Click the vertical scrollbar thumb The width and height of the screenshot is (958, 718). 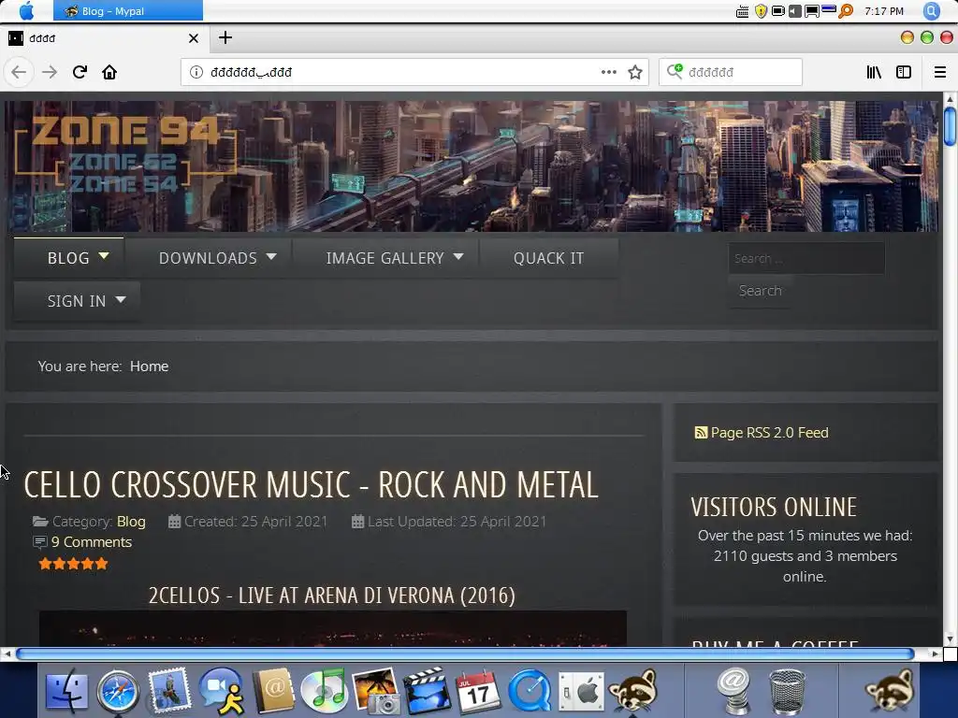(x=950, y=126)
